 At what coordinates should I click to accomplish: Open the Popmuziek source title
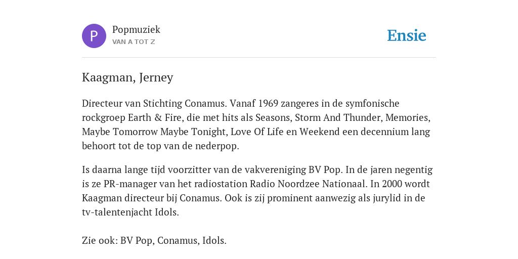point(136,30)
